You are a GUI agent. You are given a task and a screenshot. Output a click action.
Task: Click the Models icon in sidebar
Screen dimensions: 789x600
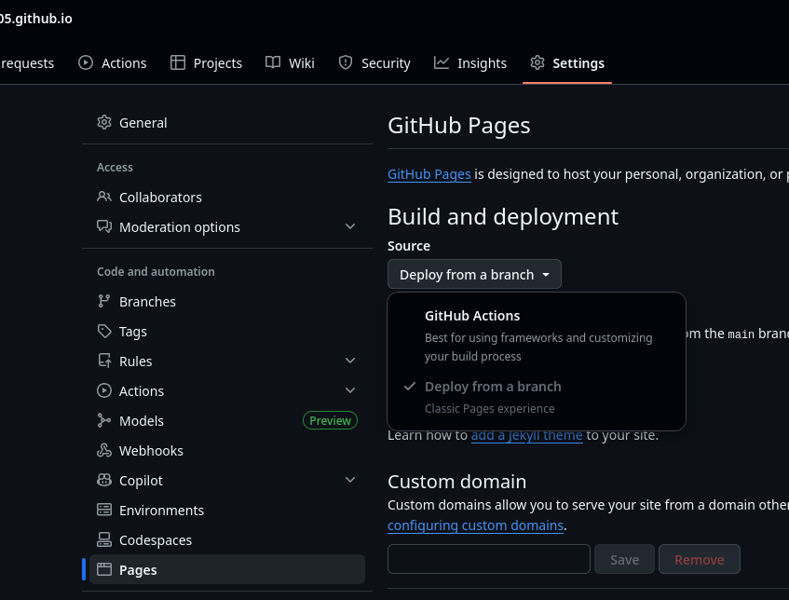(104, 421)
